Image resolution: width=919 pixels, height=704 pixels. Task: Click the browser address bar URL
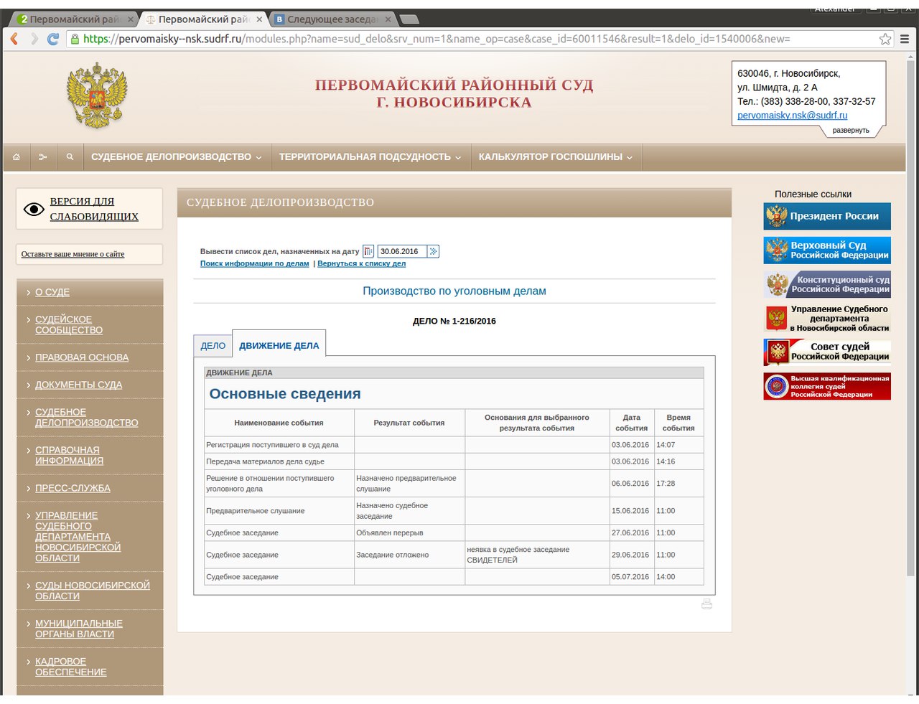(x=437, y=39)
